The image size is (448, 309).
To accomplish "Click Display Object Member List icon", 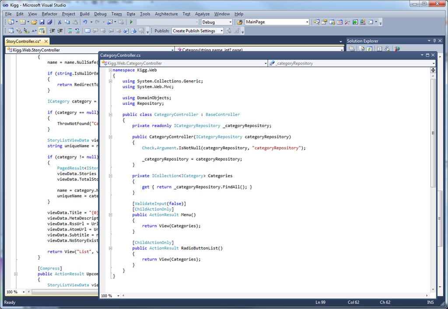I will click(x=11, y=31).
